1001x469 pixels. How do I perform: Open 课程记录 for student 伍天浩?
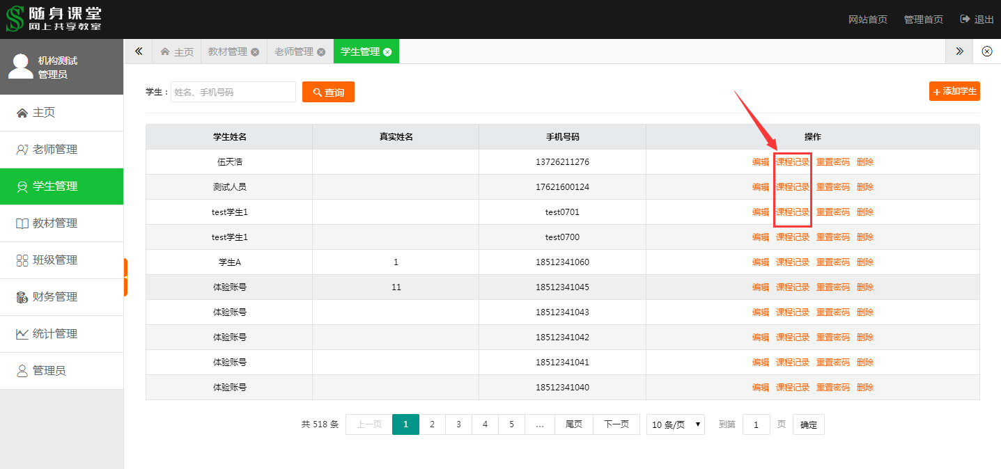click(x=793, y=162)
